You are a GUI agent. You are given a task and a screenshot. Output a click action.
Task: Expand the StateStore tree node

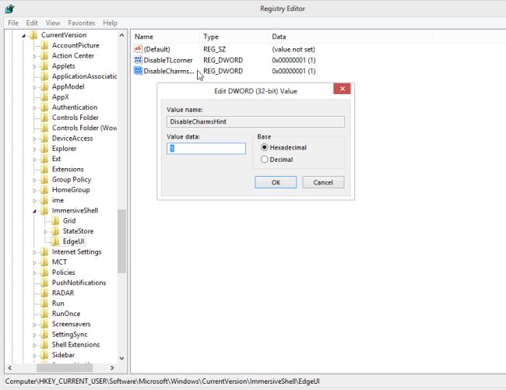coord(45,232)
